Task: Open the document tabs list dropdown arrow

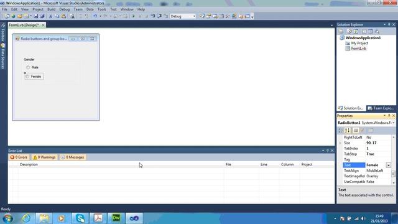Action: (x=331, y=25)
